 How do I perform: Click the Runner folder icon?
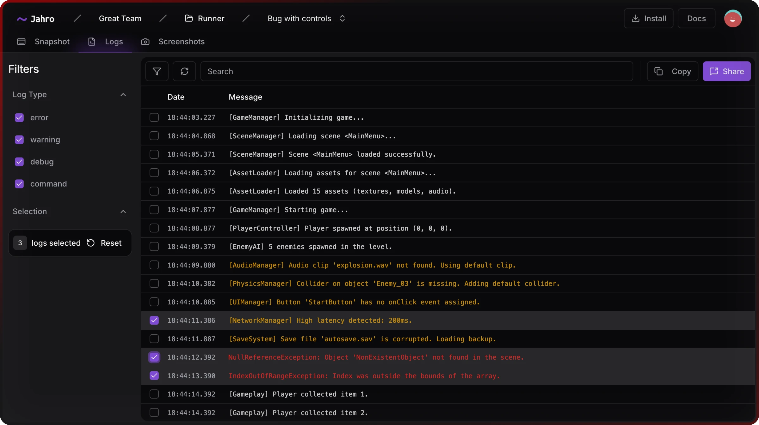click(x=189, y=18)
